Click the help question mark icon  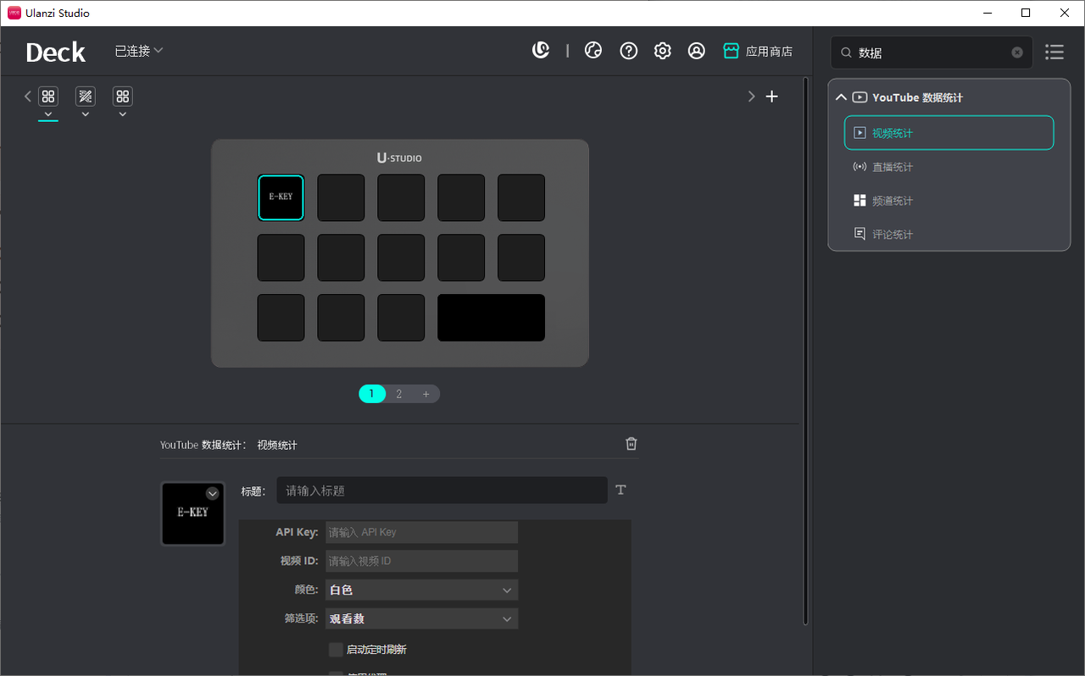(x=628, y=51)
